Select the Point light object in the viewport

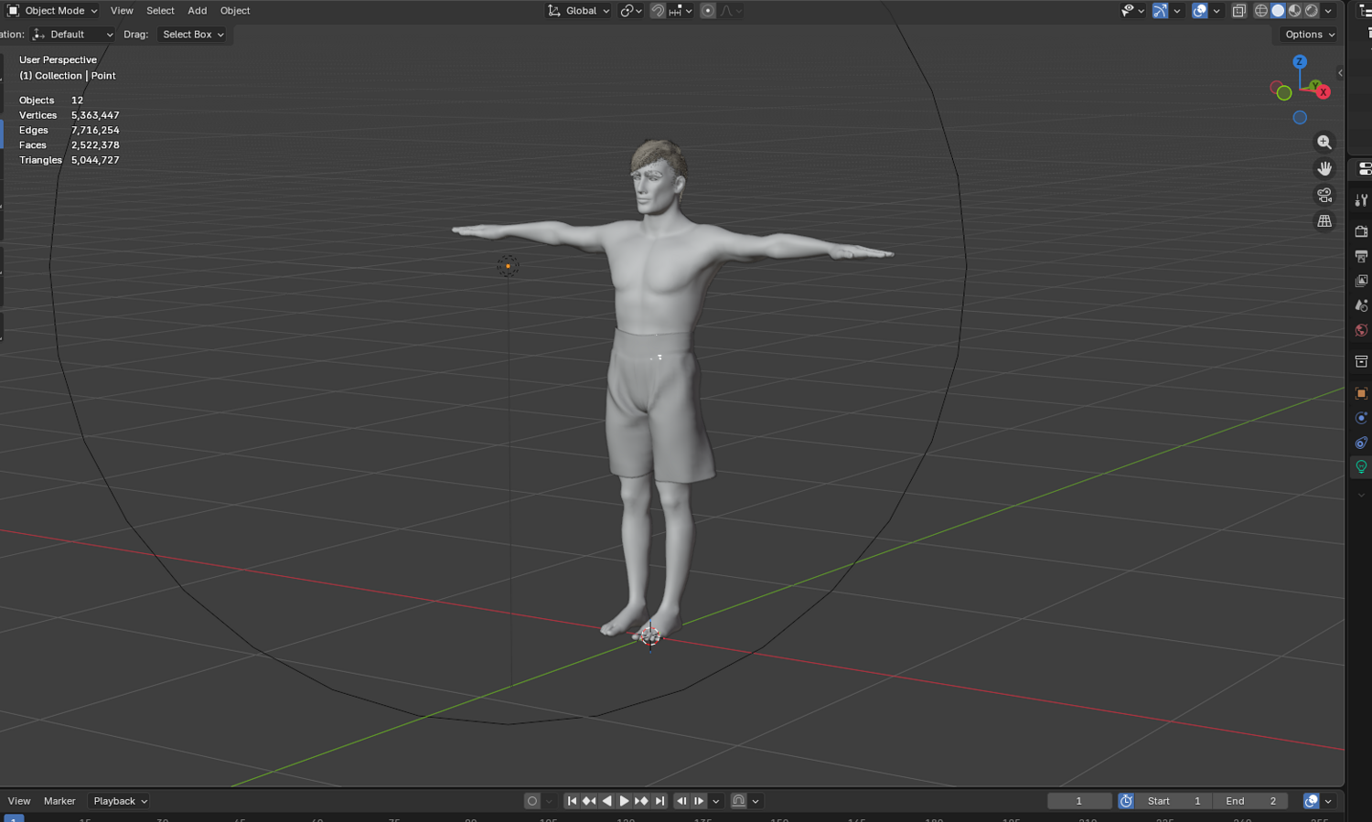pos(508,266)
